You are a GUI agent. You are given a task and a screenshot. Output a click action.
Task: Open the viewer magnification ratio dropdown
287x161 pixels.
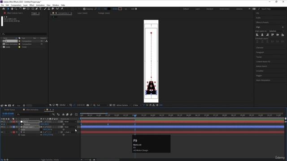(64, 105)
